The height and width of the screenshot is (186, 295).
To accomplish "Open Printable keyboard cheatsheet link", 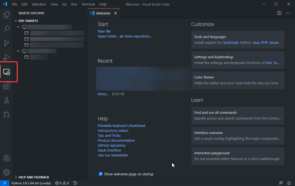I will coord(121,126).
